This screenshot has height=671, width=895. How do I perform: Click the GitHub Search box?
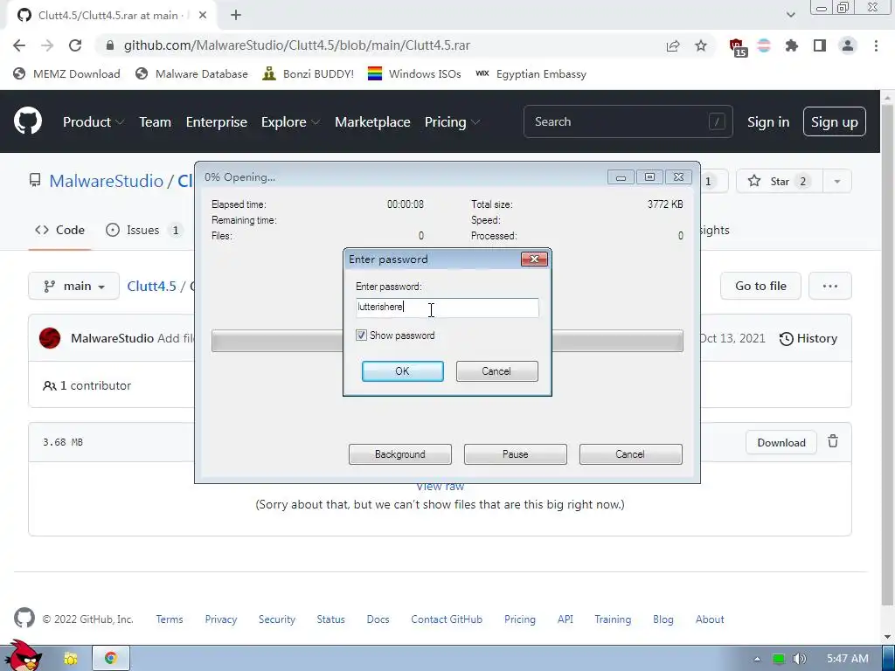[628, 121]
